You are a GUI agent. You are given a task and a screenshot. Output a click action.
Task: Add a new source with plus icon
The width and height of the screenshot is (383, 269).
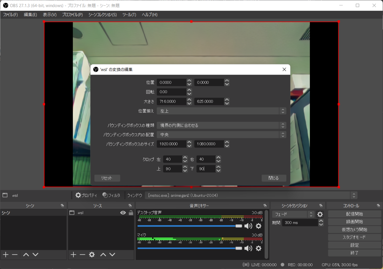pyautogui.click(x=73, y=254)
